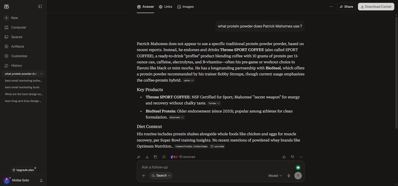Mark answer unhelpful thumbs down
Viewport: 398px width, 186px height.
point(292,157)
